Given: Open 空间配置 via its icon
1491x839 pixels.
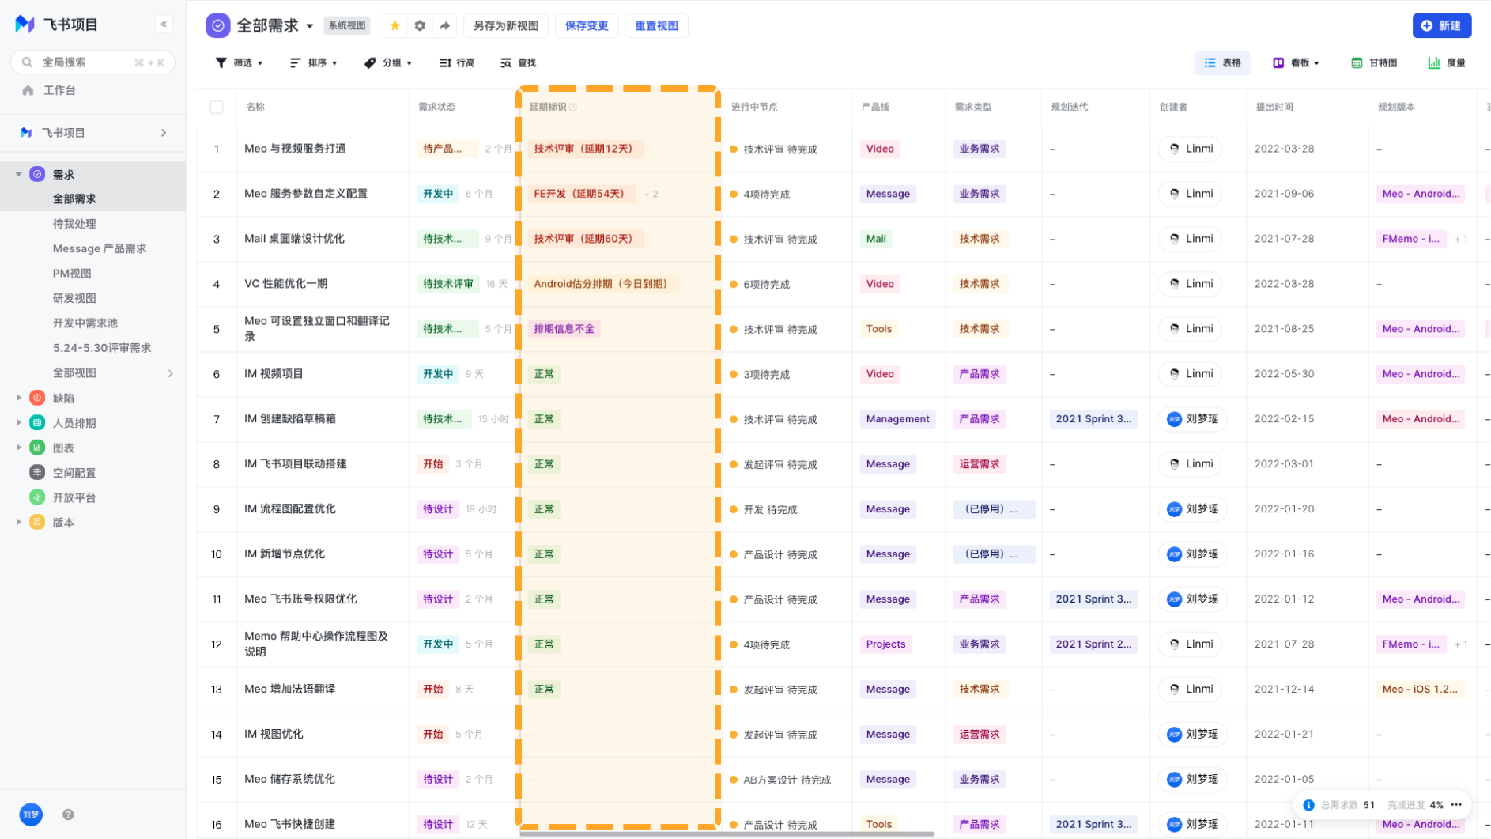Looking at the screenshot, I should (37, 473).
